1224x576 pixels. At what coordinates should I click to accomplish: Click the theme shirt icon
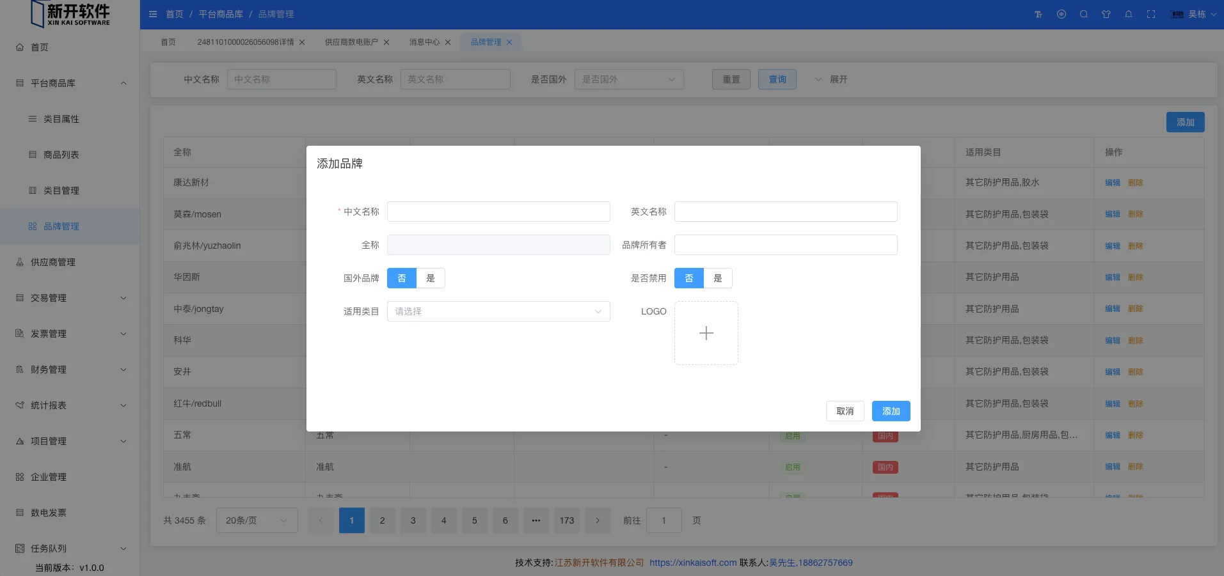click(1106, 14)
